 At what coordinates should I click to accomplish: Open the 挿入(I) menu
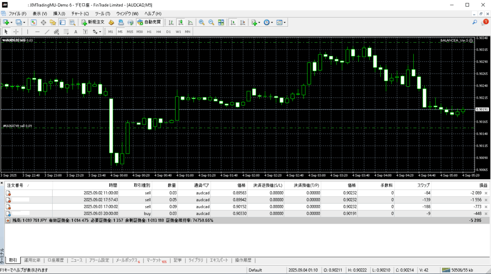tap(59, 14)
